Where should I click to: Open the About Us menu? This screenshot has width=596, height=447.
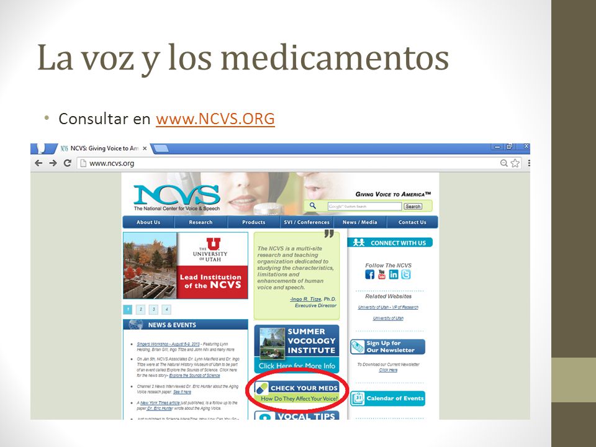click(148, 222)
